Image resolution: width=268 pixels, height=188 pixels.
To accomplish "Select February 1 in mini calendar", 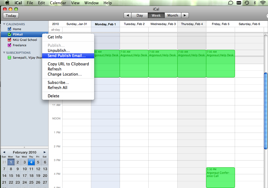I will 11,162.
